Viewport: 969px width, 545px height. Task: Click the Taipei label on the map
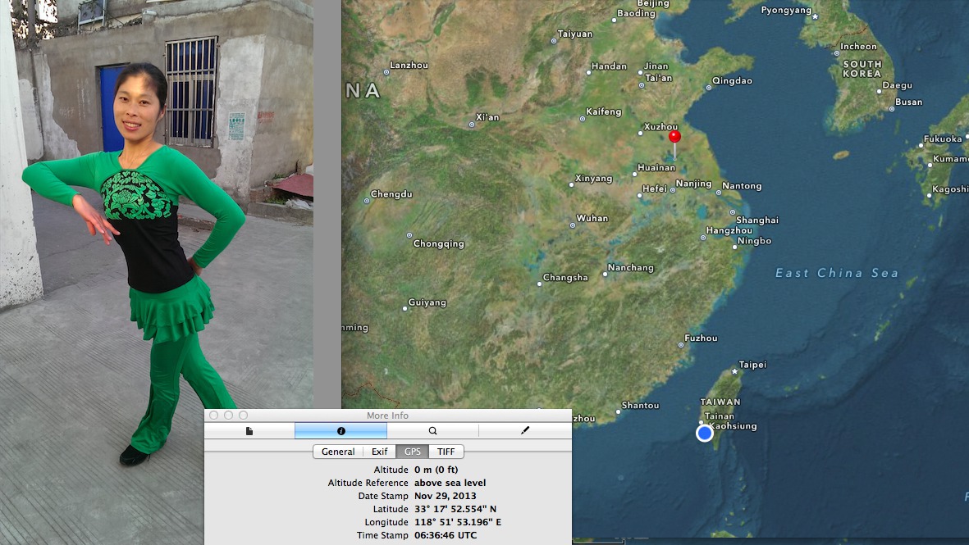pyautogui.click(x=752, y=365)
